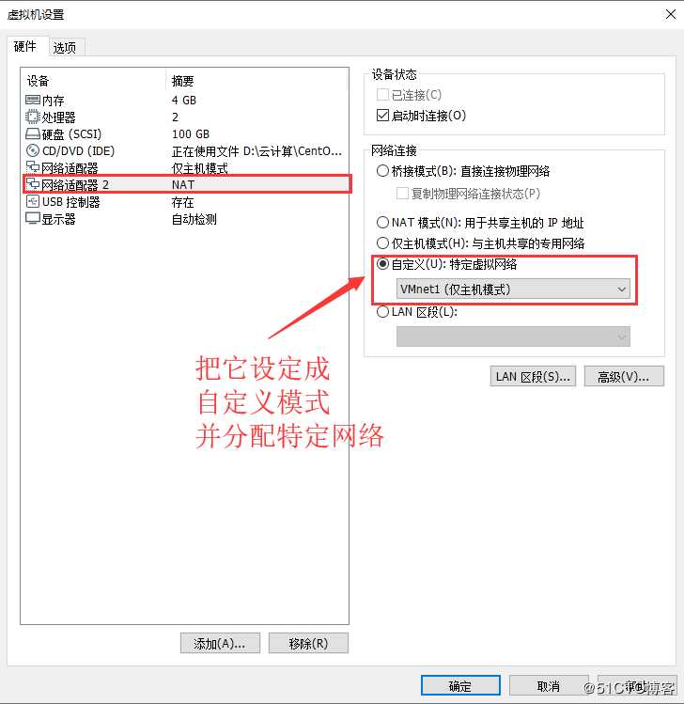Select the USB 控制器 controller icon
The width and height of the screenshot is (684, 704).
33,201
